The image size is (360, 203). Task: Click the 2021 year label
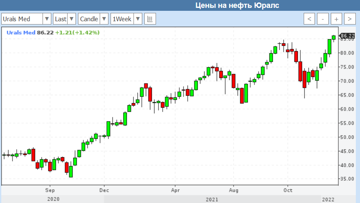click(211, 199)
